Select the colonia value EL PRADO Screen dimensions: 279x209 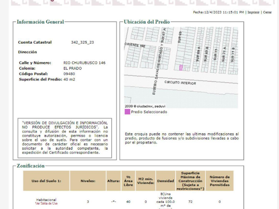pos(73,68)
